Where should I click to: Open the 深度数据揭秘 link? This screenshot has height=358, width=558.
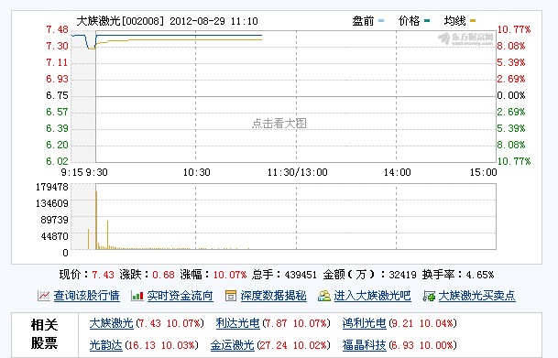point(273,296)
